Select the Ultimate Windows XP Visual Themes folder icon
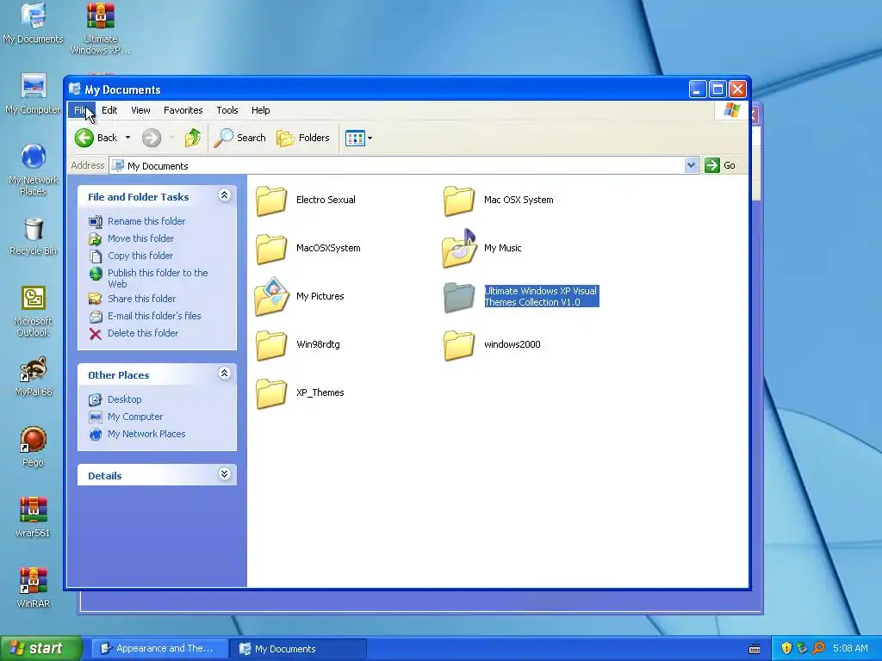882x661 pixels. coord(459,297)
